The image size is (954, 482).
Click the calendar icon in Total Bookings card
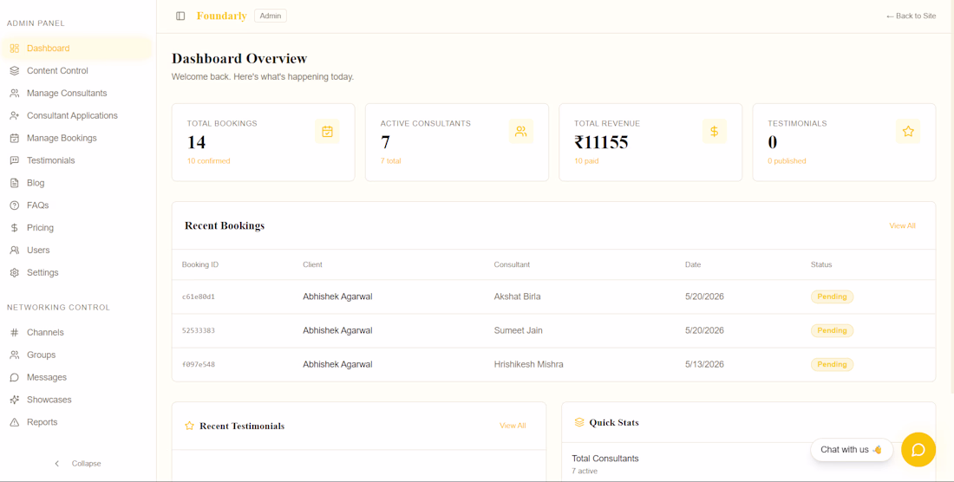327,131
